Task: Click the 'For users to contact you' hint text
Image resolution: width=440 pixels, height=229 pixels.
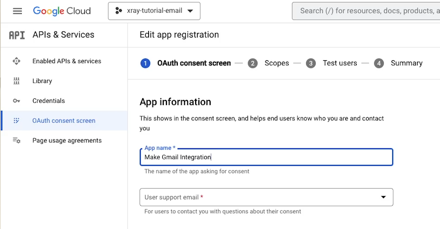Action: click(x=223, y=211)
